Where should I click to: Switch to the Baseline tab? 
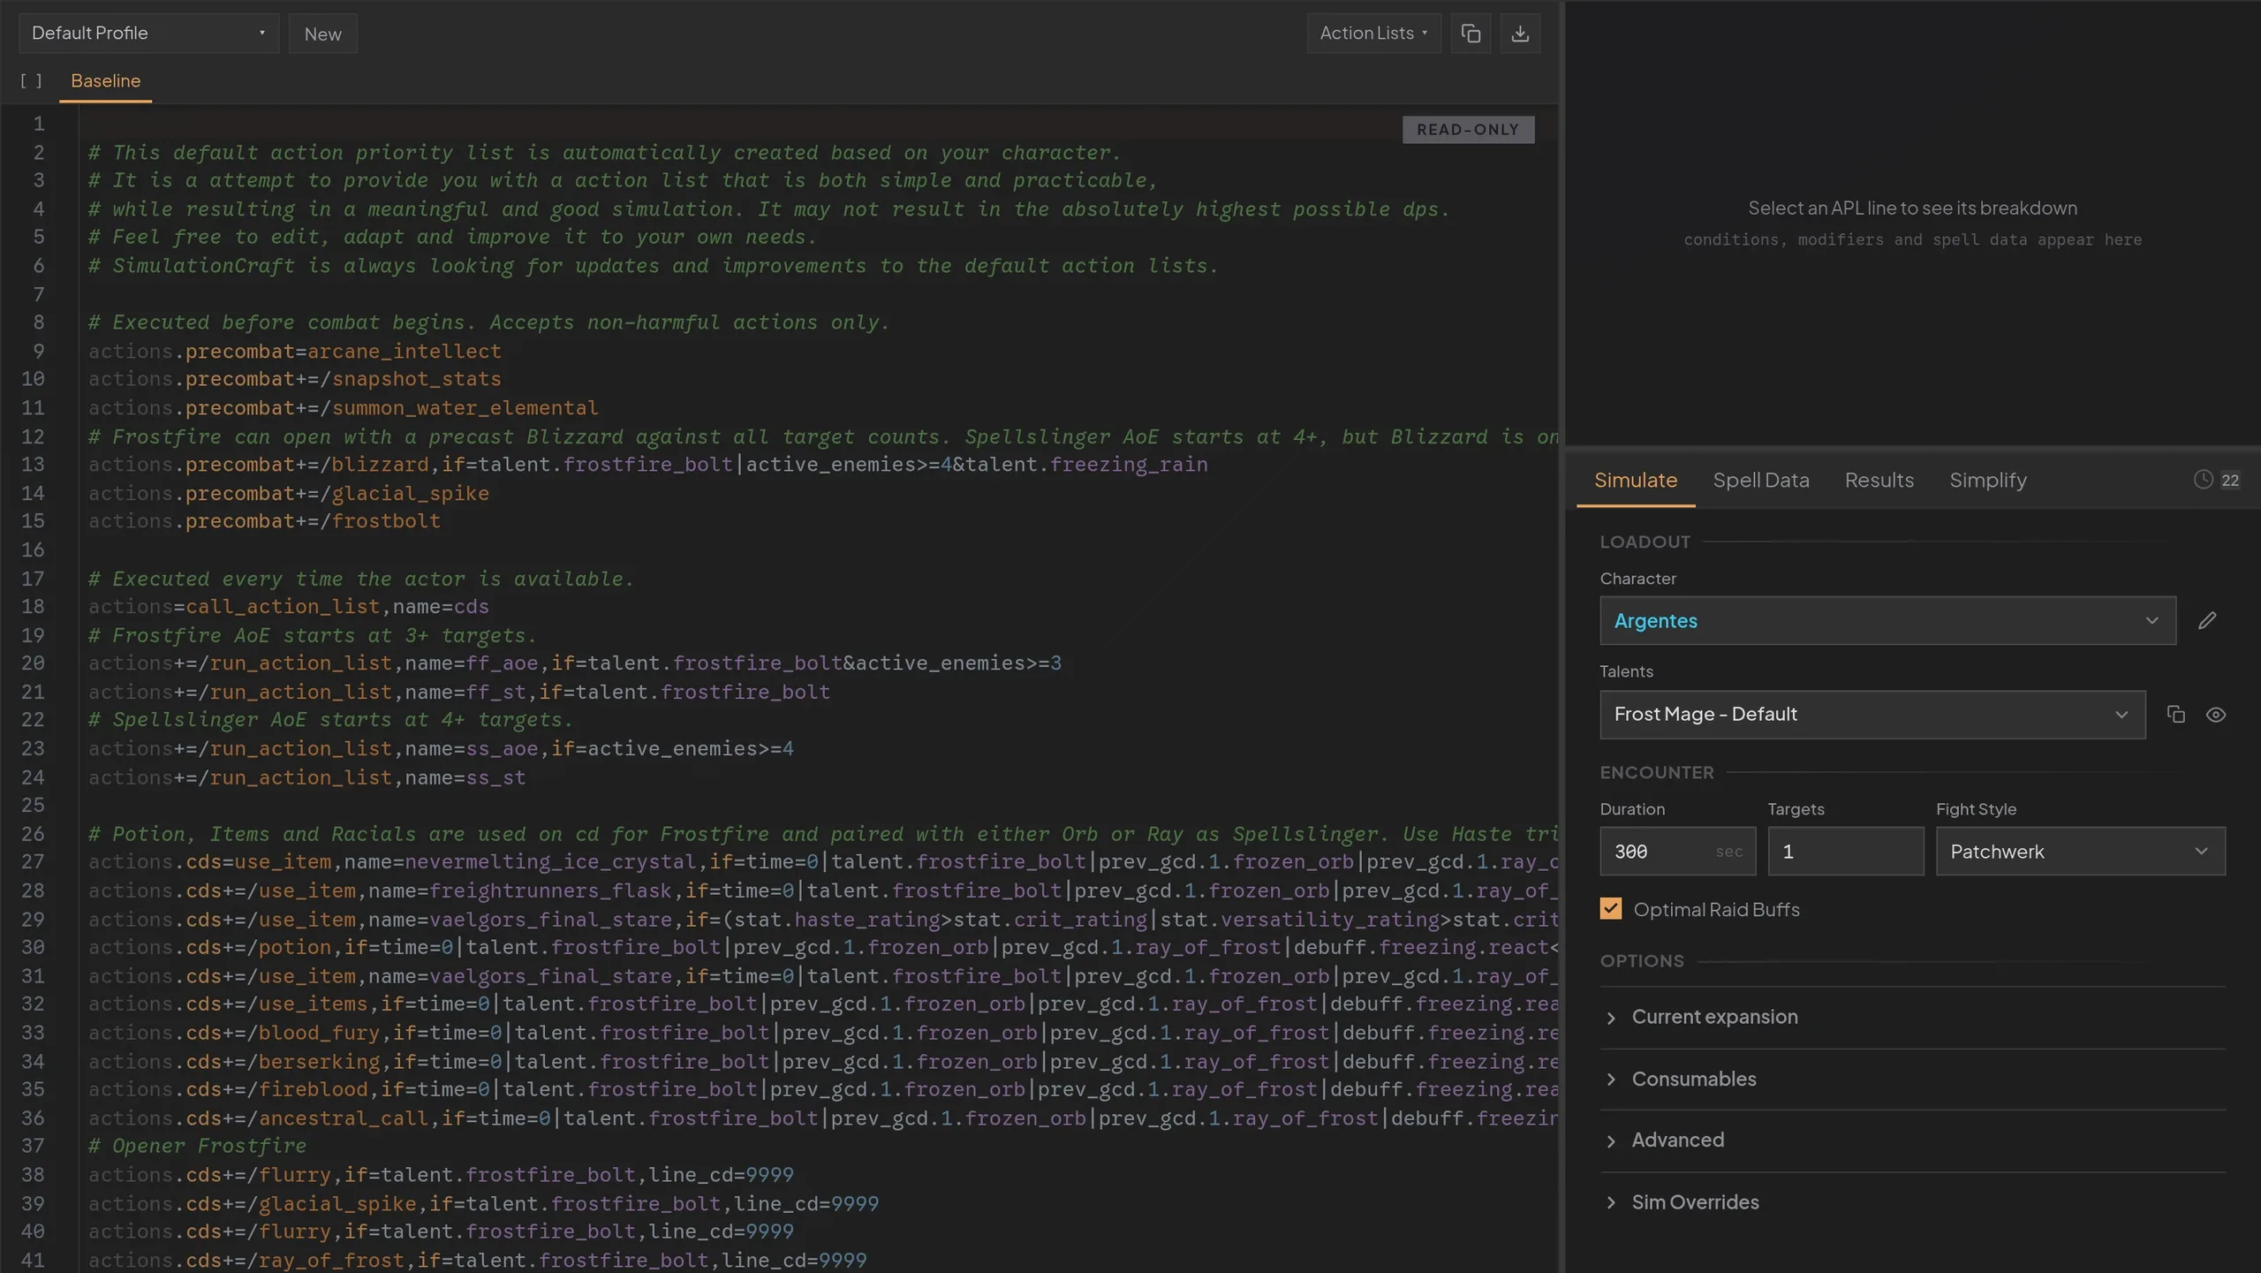point(105,80)
